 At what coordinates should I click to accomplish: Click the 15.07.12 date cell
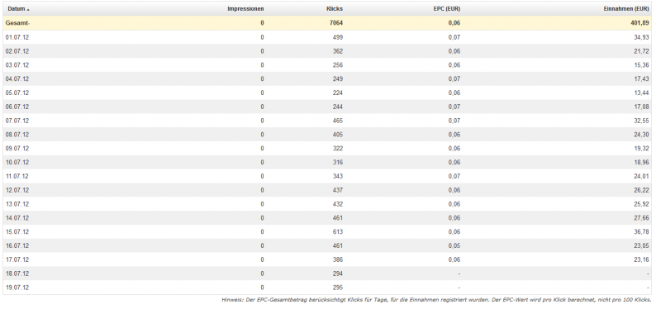pyautogui.click(x=17, y=232)
